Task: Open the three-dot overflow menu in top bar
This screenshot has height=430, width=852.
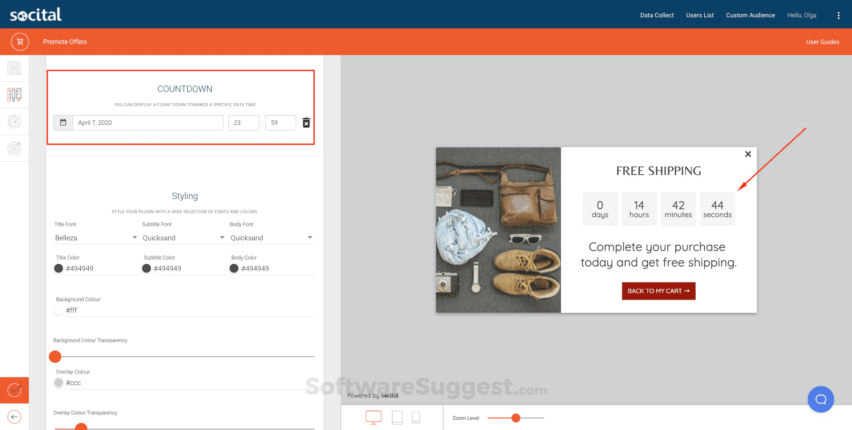Action: click(x=838, y=15)
